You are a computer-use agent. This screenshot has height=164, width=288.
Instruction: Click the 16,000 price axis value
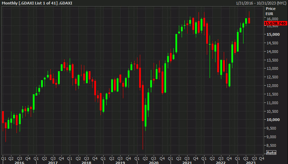coord(272,19)
